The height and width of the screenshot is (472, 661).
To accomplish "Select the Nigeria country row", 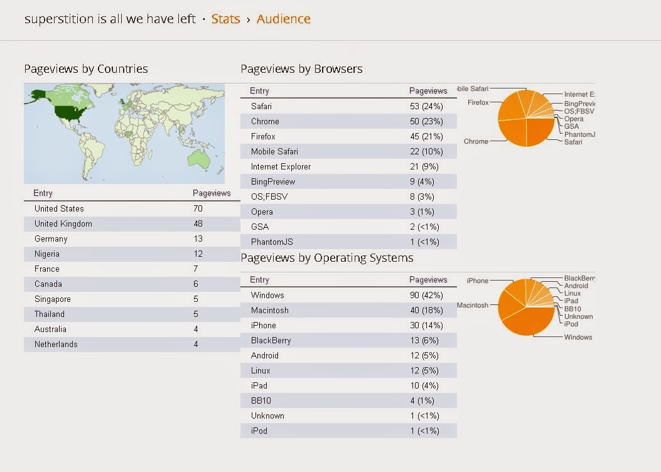I will coord(132,254).
